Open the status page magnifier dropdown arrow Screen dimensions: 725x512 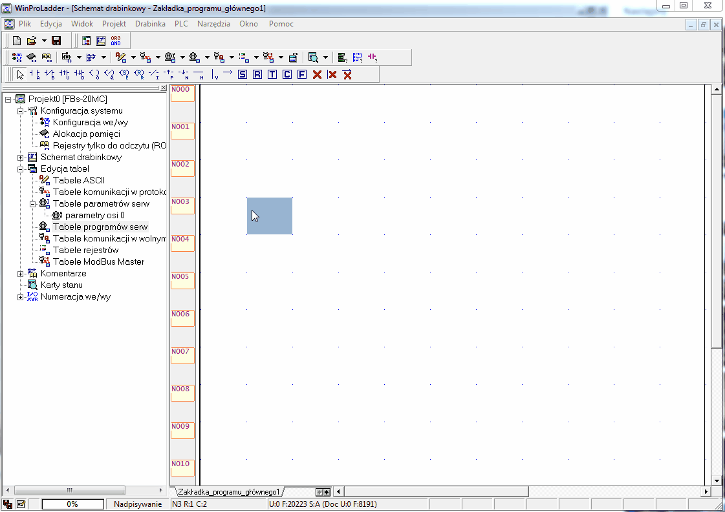tap(325, 57)
